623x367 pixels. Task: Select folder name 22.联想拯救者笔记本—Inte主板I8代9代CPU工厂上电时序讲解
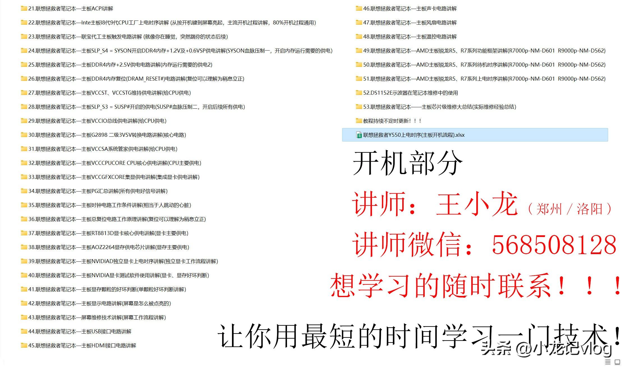click(x=172, y=22)
